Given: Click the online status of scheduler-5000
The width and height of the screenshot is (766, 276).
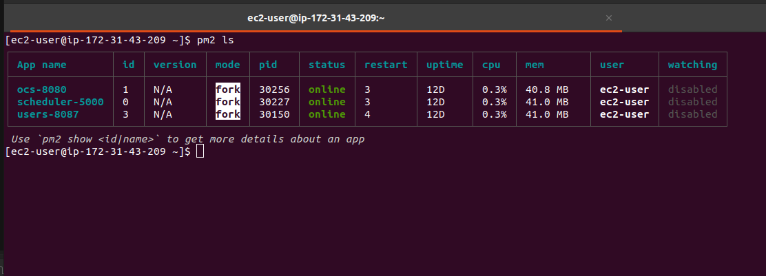Looking at the screenshot, I should click(327, 102).
